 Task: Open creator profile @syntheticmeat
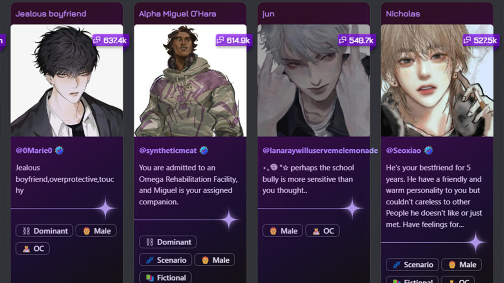point(168,150)
